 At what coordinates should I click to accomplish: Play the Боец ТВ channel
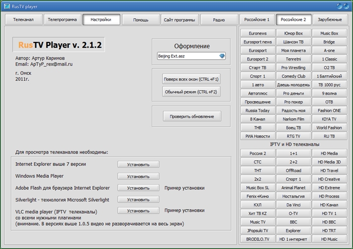(293, 127)
